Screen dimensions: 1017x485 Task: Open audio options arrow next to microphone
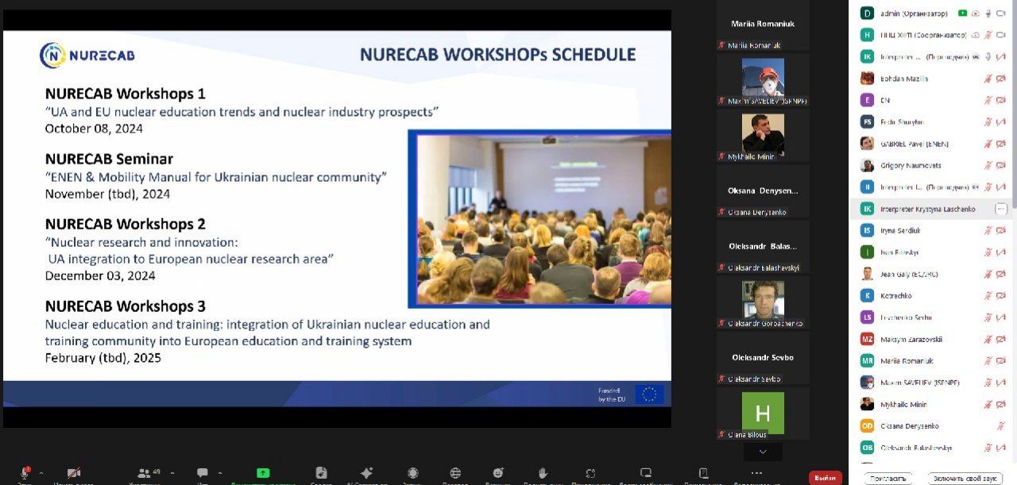(x=41, y=472)
